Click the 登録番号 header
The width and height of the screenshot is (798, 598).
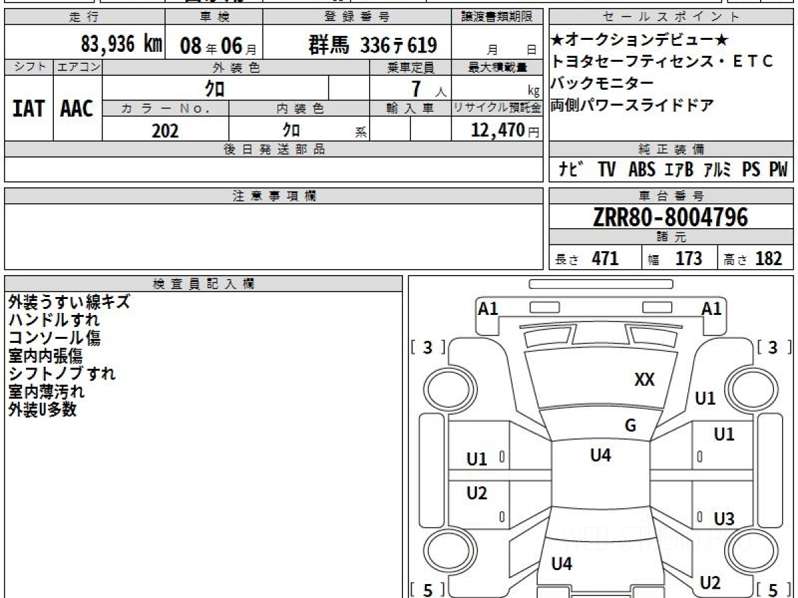click(357, 17)
